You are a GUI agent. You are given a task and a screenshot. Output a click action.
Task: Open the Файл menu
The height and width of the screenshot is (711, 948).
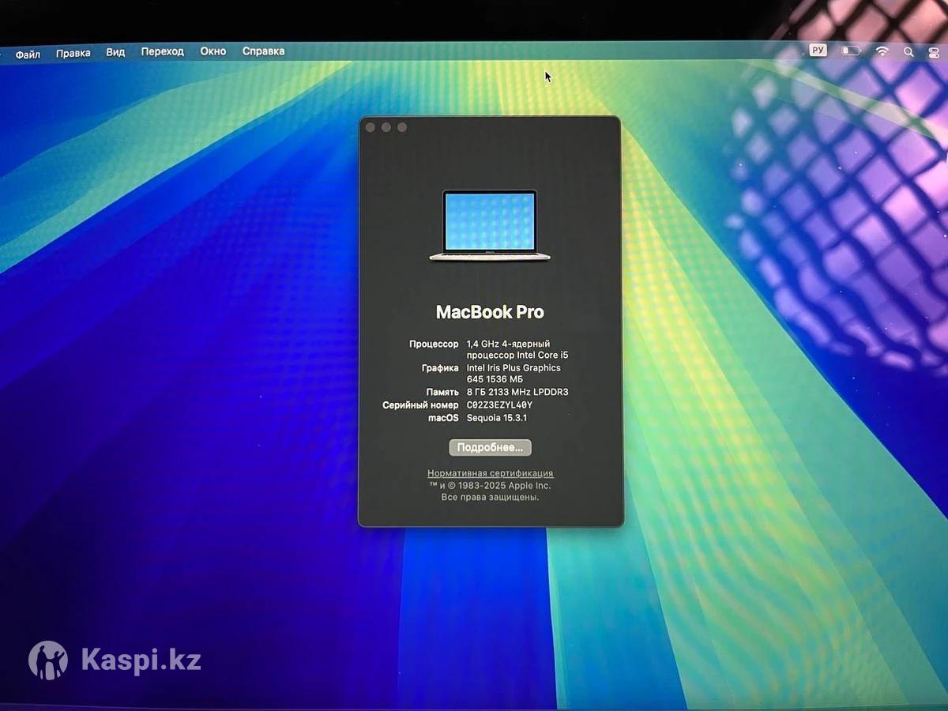(x=28, y=54)
